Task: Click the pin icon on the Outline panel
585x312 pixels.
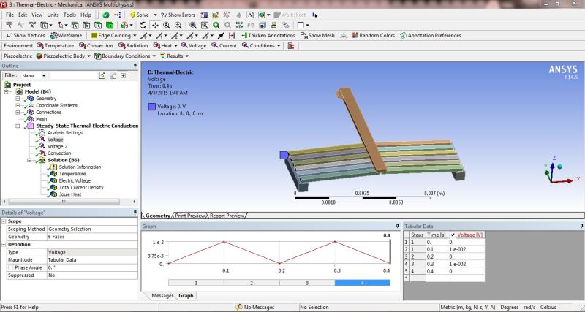Action: 135,66
